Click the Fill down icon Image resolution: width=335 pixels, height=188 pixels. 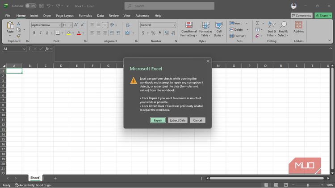pos(257,29)
